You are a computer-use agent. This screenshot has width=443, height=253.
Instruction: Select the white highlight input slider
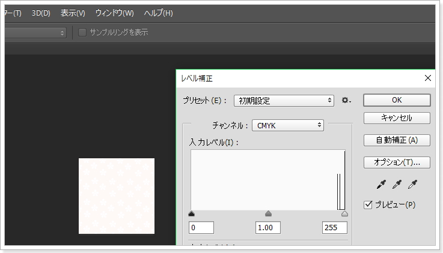tap(344, 213)
